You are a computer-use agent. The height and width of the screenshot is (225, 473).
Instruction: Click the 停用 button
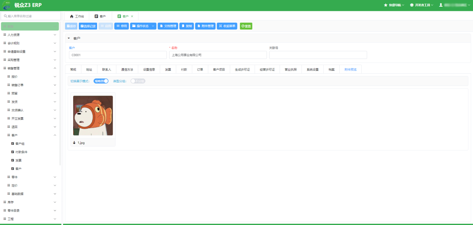tap(122, 26)
